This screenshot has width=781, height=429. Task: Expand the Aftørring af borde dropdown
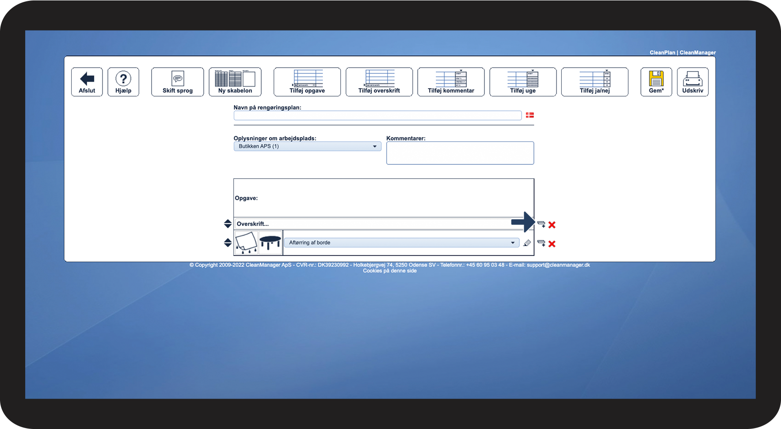(x=402, y=243)
